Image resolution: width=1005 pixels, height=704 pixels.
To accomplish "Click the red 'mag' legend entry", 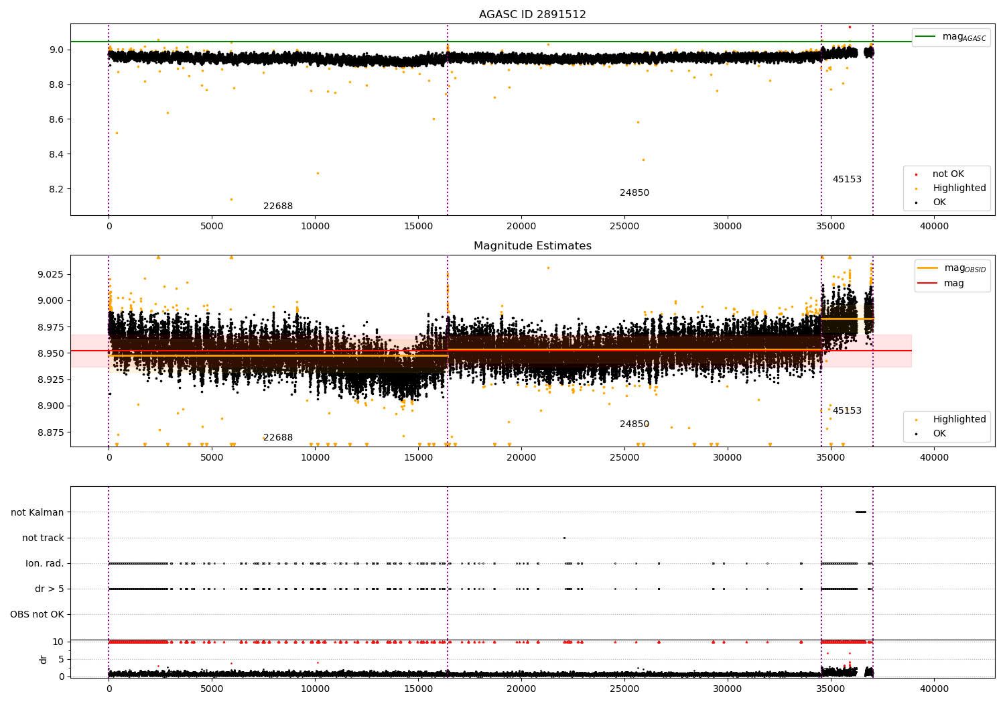I will coord(941,283).
